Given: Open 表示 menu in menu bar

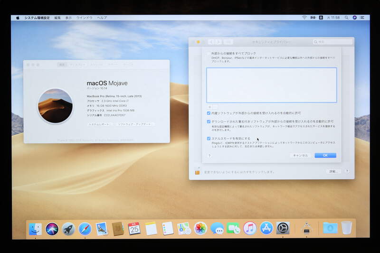Looking at the screenshot, I should point(68,18).
